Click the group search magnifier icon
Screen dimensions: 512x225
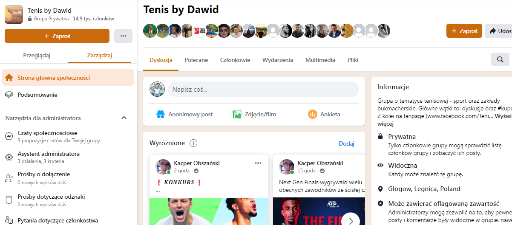[x=500, y=60]
